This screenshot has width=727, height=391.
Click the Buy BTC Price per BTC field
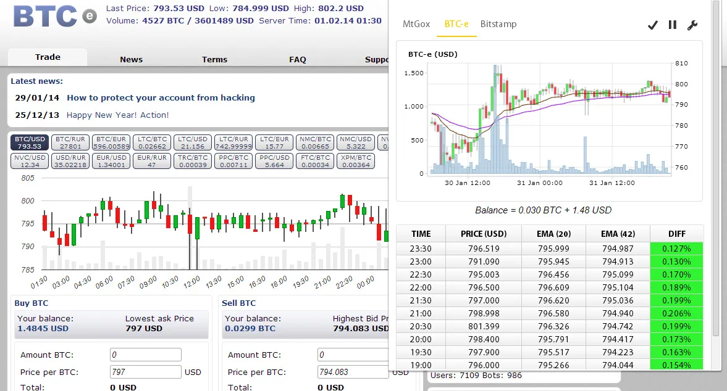point(146,372)
